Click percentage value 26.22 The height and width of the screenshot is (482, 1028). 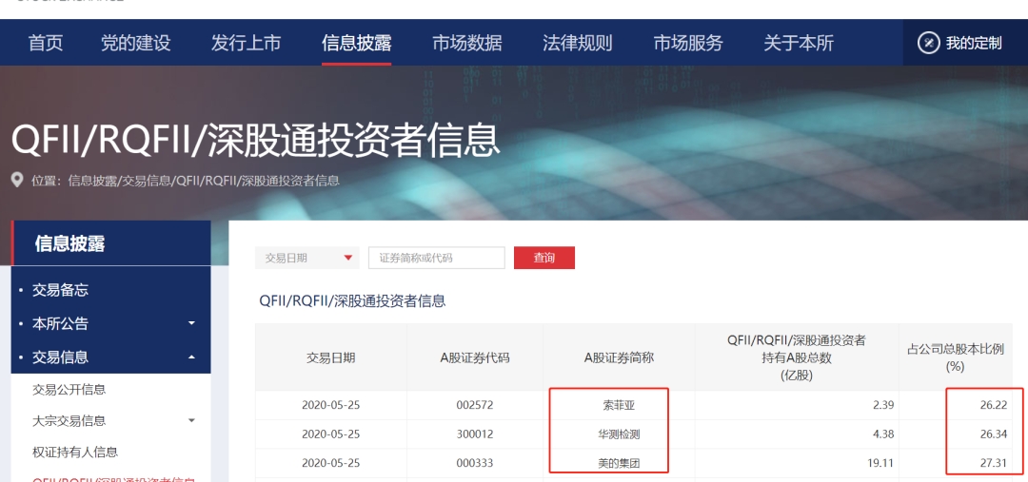[x=993, y=405]
